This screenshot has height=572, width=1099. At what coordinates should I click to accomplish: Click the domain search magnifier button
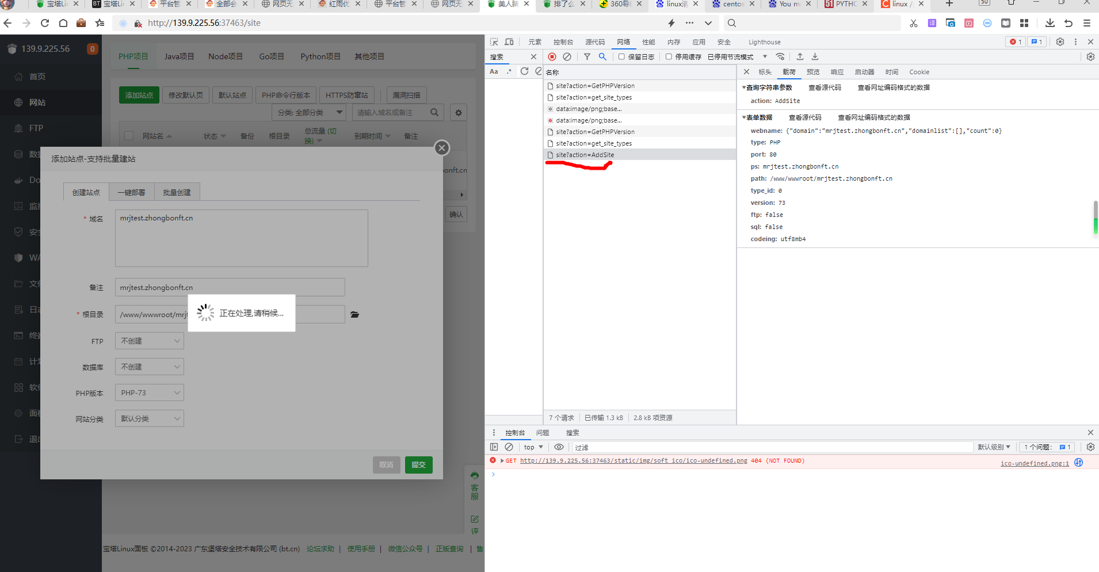(434, 113)
